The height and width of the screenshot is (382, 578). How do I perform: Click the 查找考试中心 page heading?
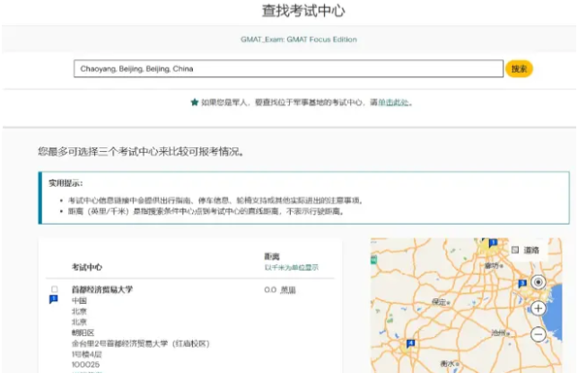point(303,11)
